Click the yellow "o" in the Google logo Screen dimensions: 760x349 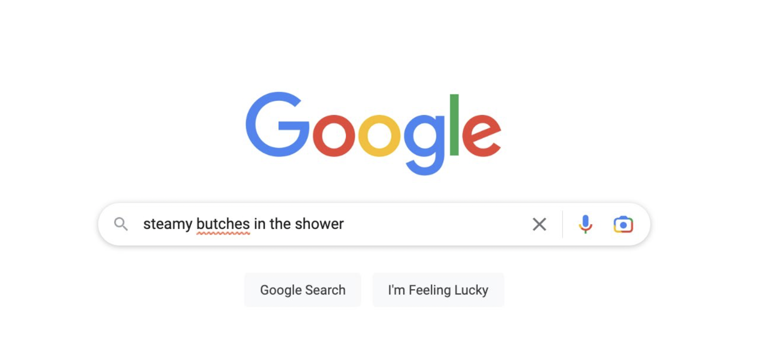tap(379, 135)
